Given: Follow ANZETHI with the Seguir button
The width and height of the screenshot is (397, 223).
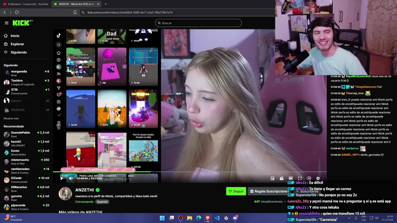Looking at the screenshot, I should pyautogui.click(x=236, y=191).
